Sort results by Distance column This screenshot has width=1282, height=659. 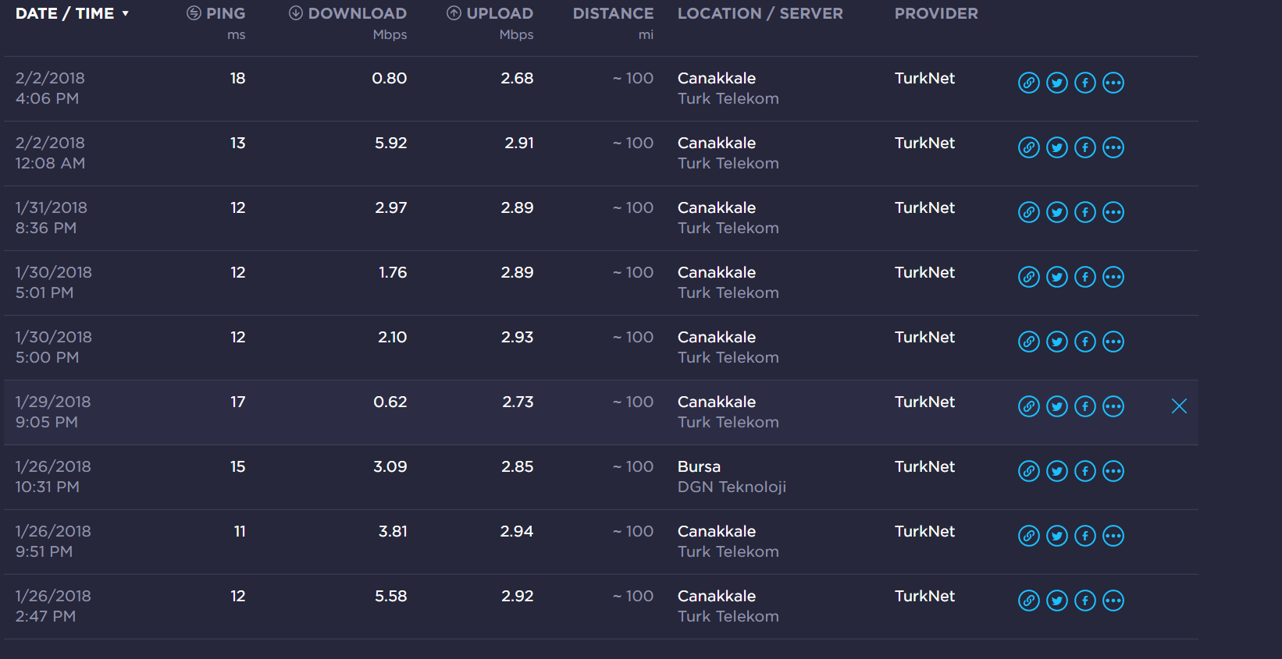614,13
